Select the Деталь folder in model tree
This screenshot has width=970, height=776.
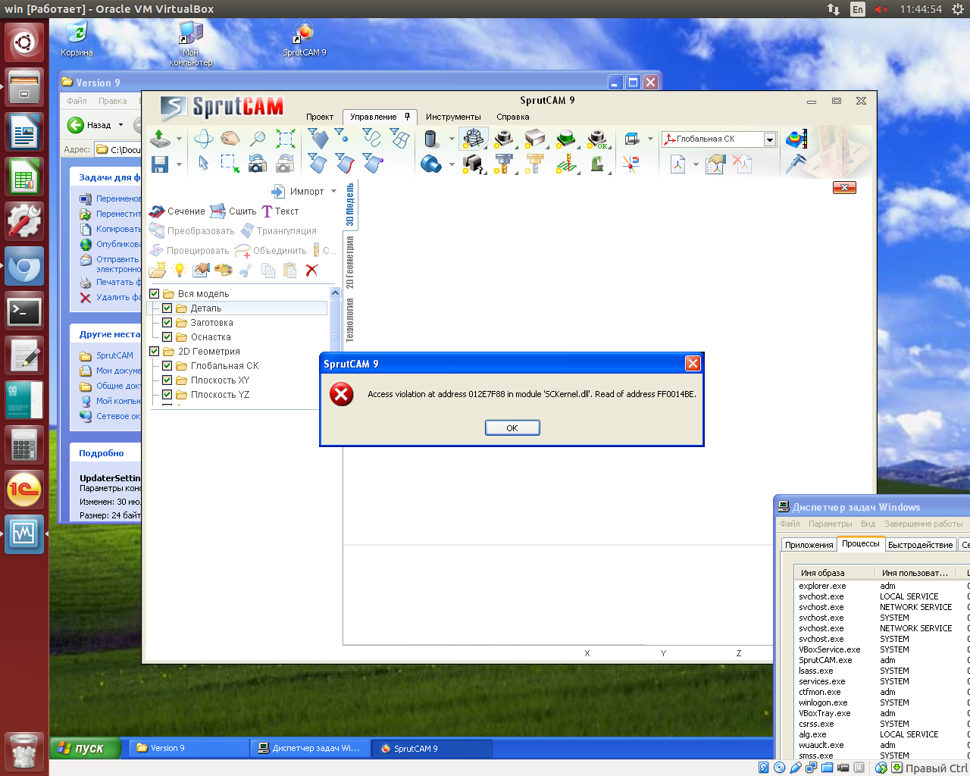pos(205,308)
